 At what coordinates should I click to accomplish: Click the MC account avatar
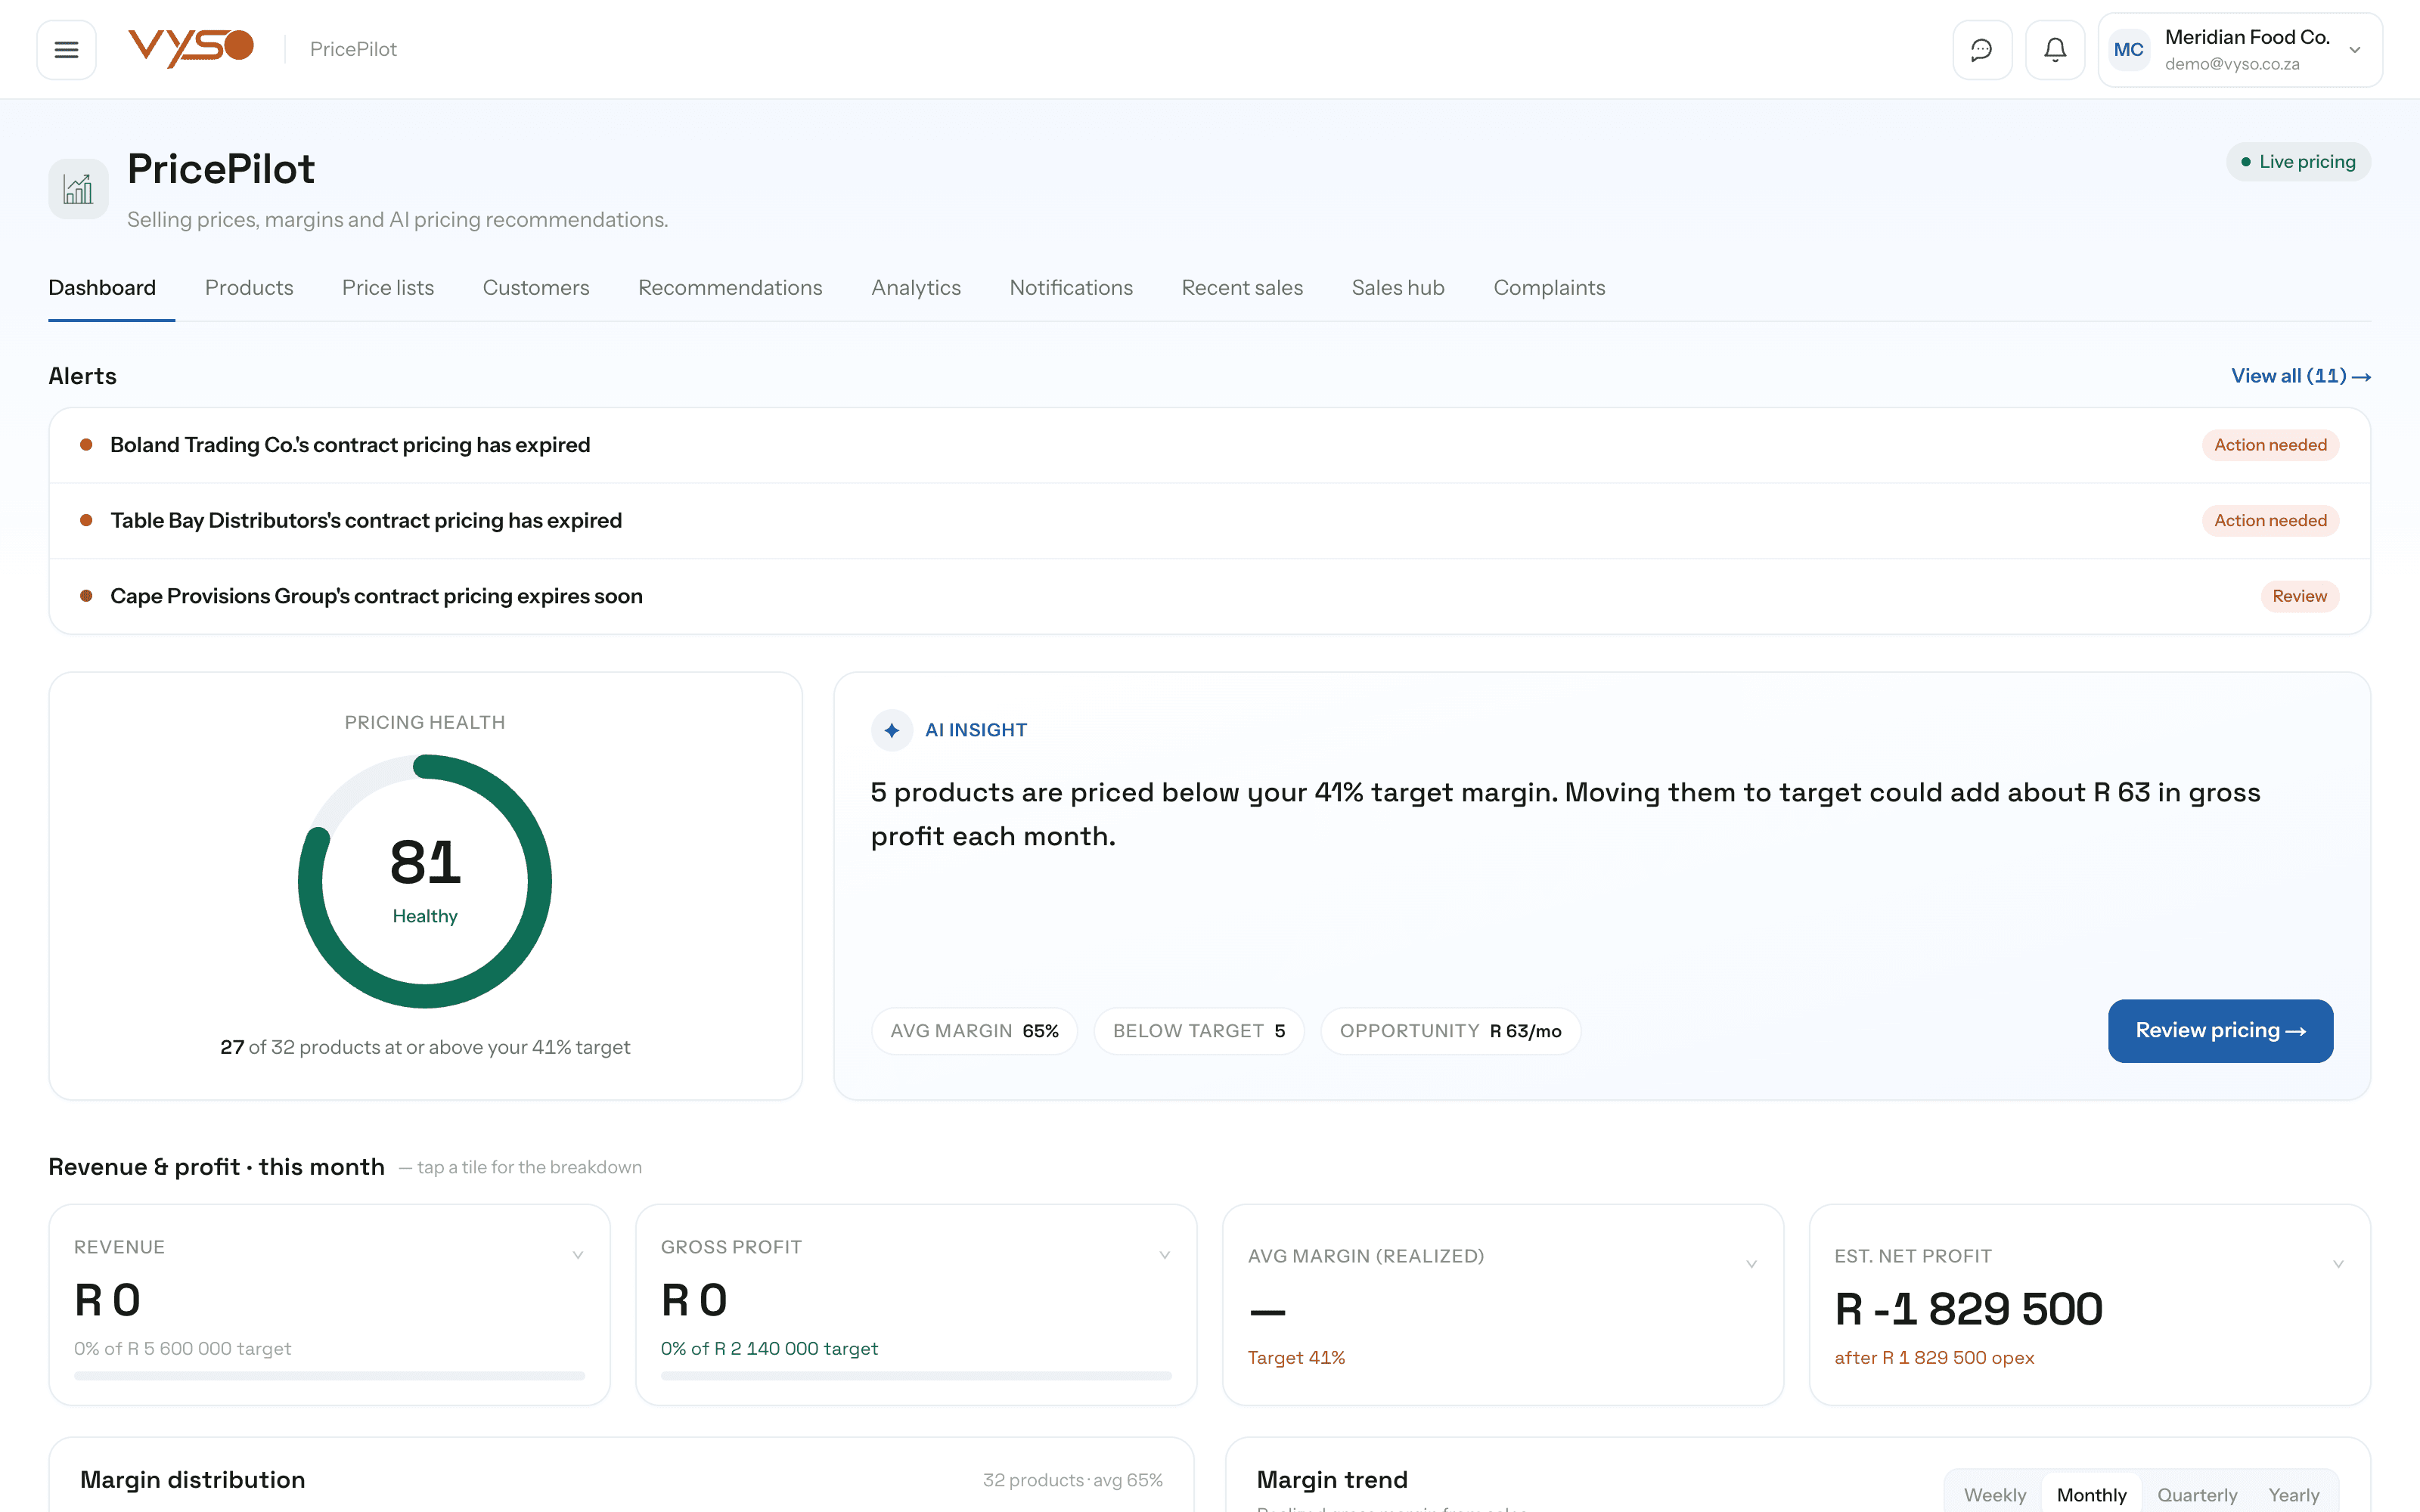coord(2128,49)
